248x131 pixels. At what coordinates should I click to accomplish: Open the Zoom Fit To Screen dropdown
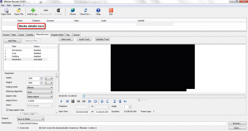(x=40, y=106)
